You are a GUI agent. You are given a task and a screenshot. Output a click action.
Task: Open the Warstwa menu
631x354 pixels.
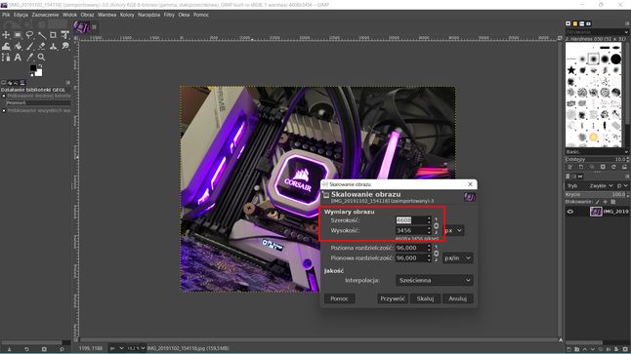point(106,15)
